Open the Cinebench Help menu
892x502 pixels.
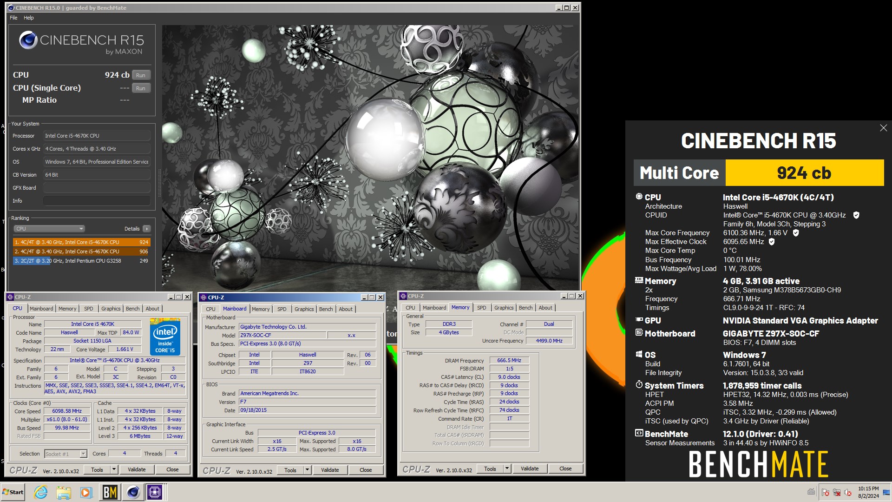[x=29, y=18]
